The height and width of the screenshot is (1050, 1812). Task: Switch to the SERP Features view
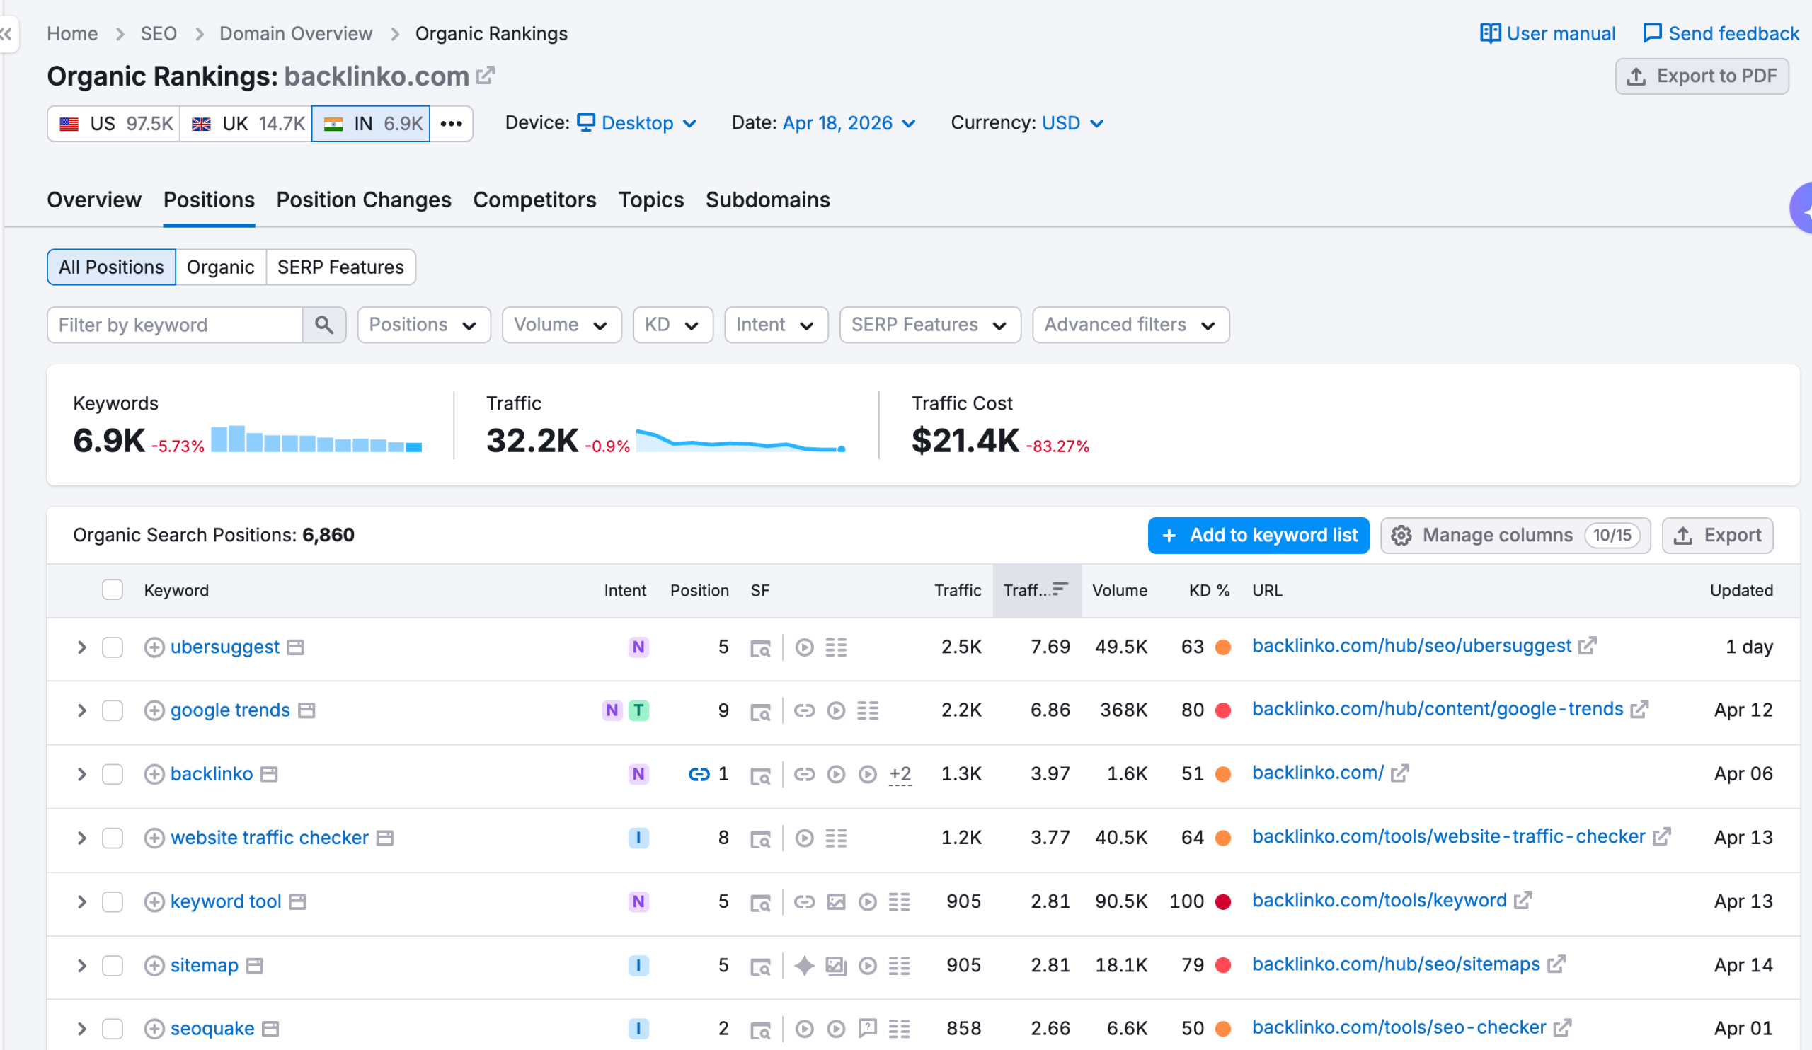[340, 267]
